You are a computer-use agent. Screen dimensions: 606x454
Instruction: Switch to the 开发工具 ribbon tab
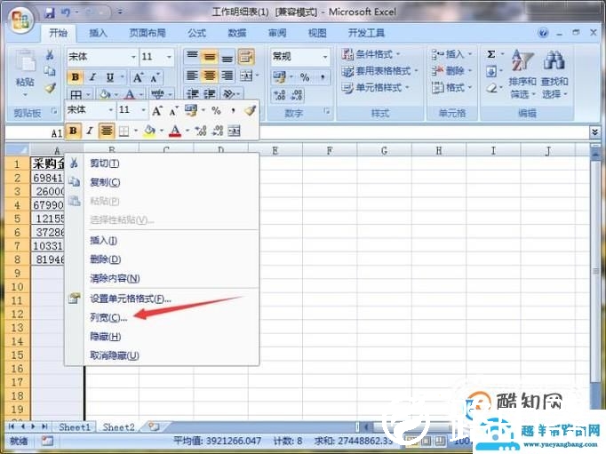(x=366, y=33)
